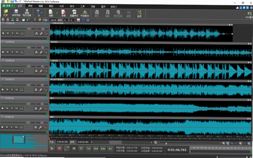This screenshot has height=158, width=253.
Task: Collapse the first track header triangle
Action: [x=3, y=23]
